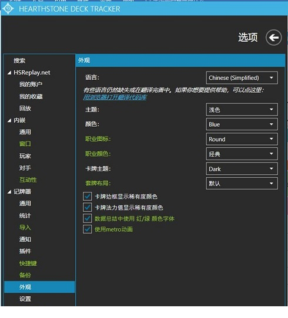Go back using the arrow button
Viewport: 288px width, 318px height.
pyautogui.click(x=273, y=38)
